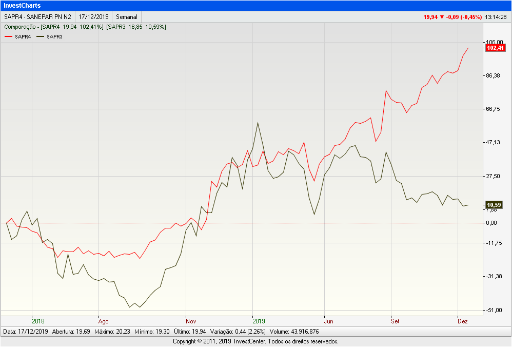Click the red 19,94 price quote

tap(430, 17)
